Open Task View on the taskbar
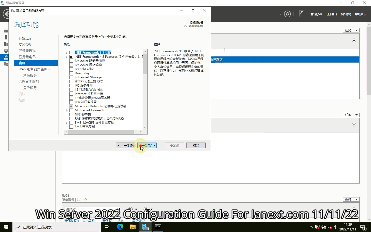The width and height of the screenshot is (371, 232). pos(107,227)
